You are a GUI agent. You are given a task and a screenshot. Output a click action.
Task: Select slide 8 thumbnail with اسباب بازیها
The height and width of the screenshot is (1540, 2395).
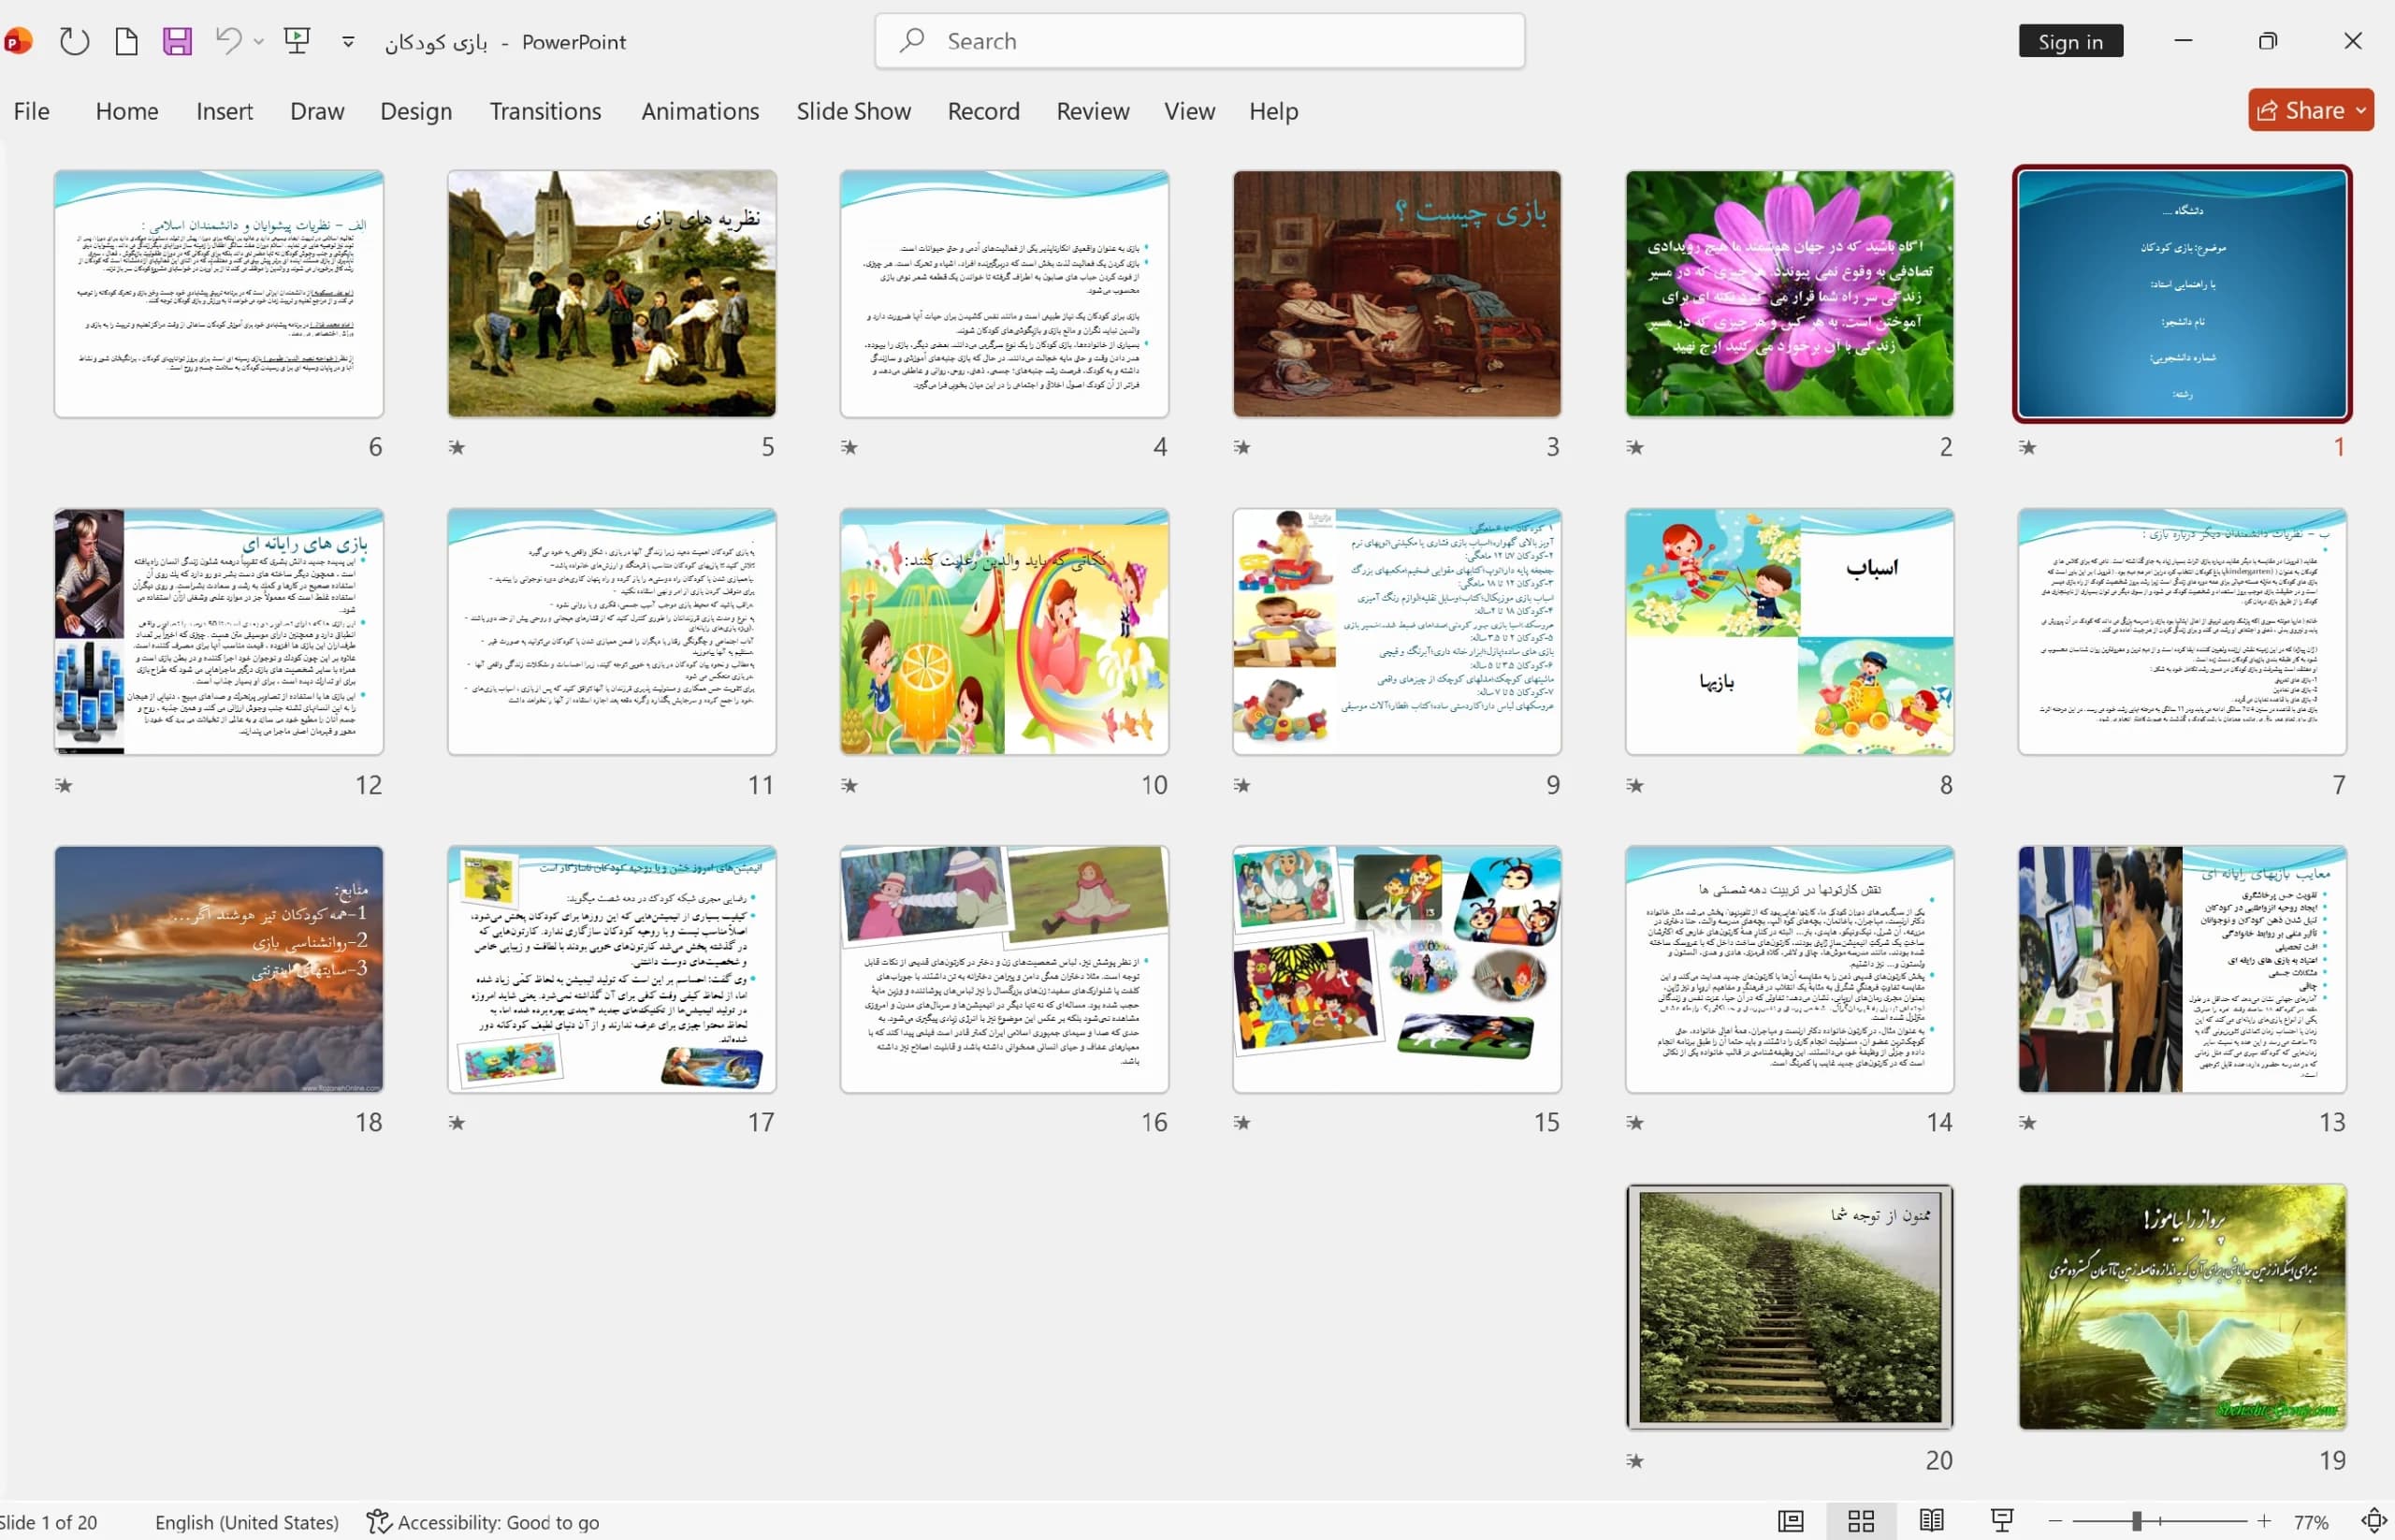coord(1789,631)
